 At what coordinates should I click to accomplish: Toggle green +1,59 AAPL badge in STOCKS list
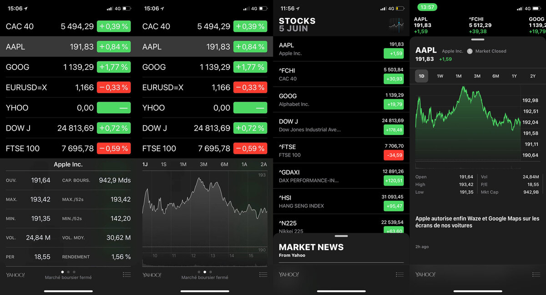coord(394,54)
